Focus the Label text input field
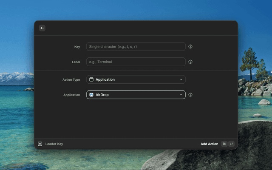 tap(136, 62)
